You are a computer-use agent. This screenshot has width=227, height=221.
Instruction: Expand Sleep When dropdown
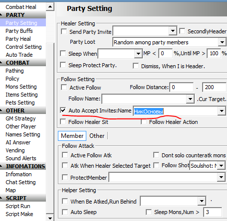tap(138, 54)
